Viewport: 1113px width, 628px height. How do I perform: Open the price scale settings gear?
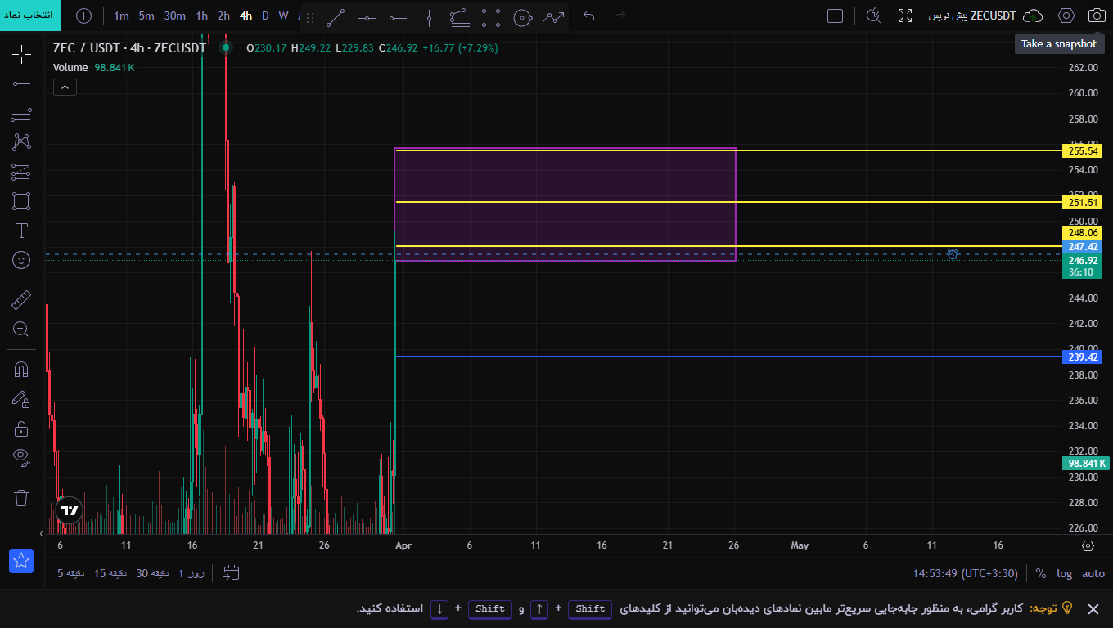click(x=1088, y=545)
